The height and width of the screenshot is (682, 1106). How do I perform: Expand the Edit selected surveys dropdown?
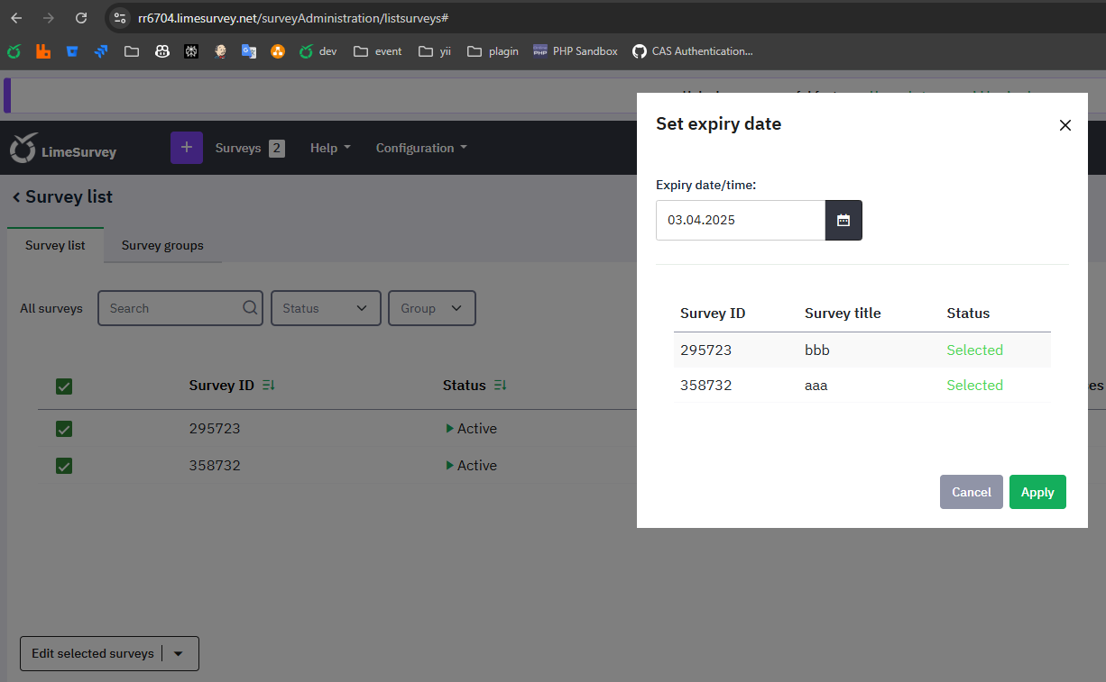pos(179,654)
